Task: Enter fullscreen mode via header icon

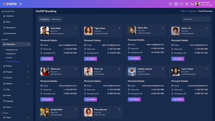Action: (181, 4)
